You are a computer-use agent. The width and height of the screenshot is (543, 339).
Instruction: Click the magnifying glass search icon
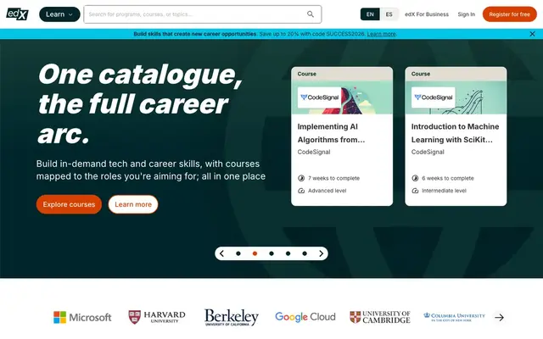(x=311, y=14)
